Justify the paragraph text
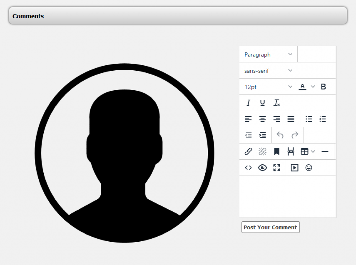 tap(291, 119)
